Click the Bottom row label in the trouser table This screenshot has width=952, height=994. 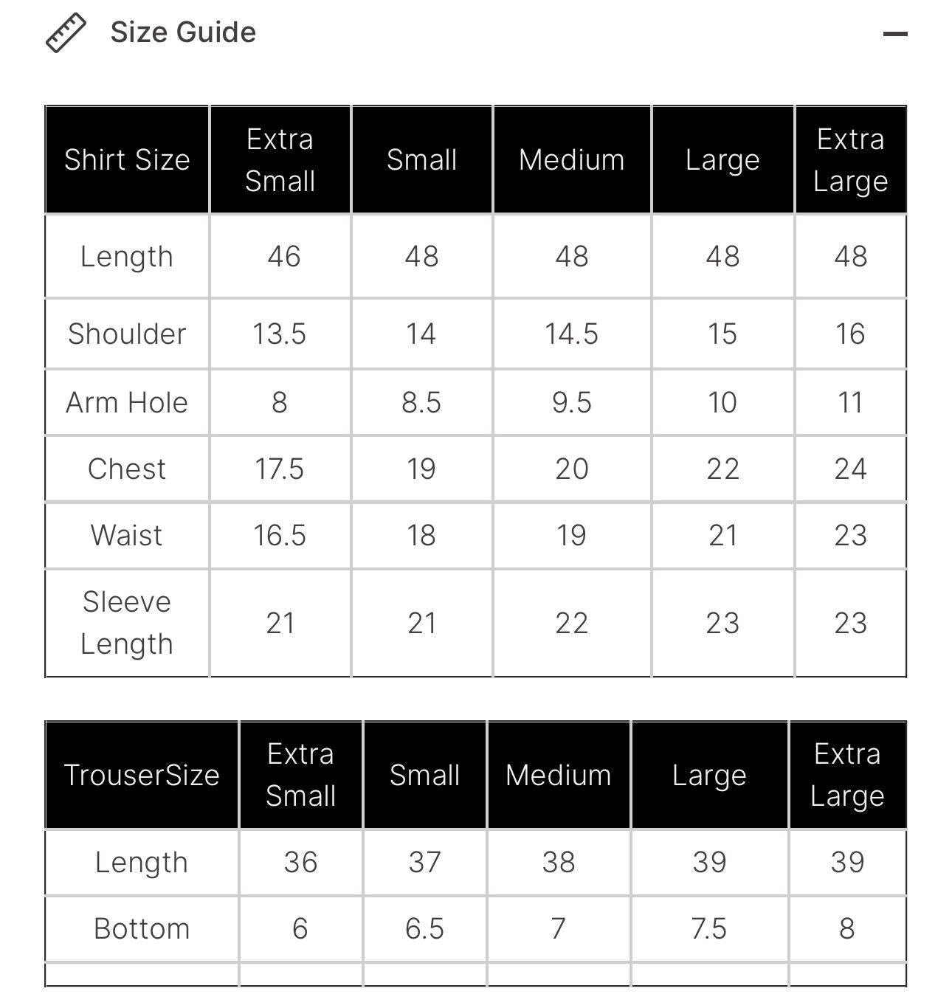coord(142,928)
